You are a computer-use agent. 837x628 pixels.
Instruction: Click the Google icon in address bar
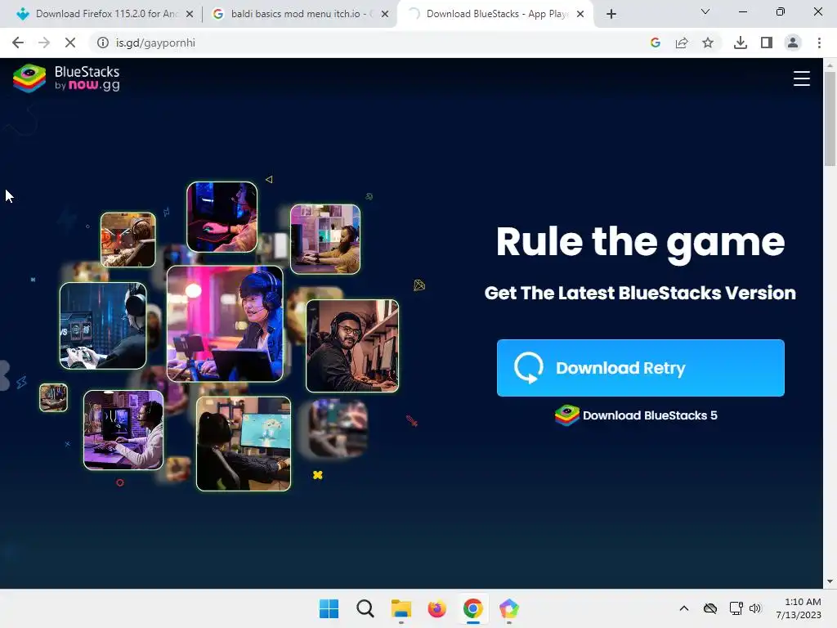(x=656, y=43)
